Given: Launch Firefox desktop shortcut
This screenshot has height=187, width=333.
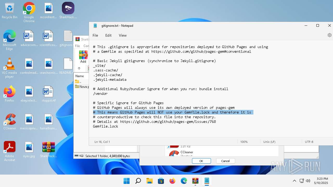Looking at the screenshot, I should point(10,94).
